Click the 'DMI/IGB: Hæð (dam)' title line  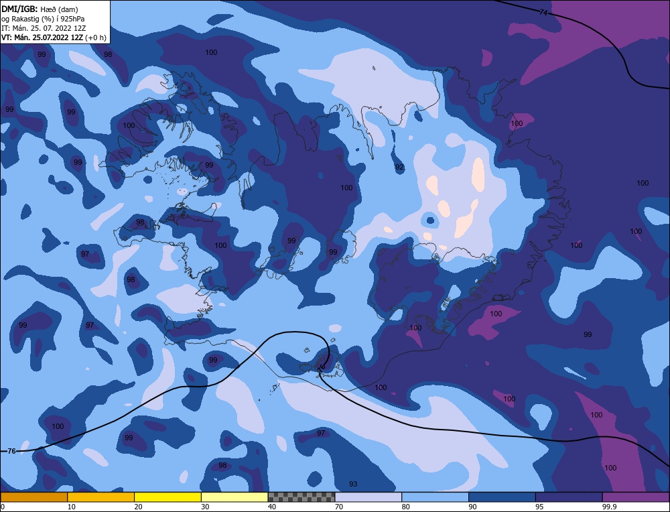pyautogui.click(x=40, y=9)
